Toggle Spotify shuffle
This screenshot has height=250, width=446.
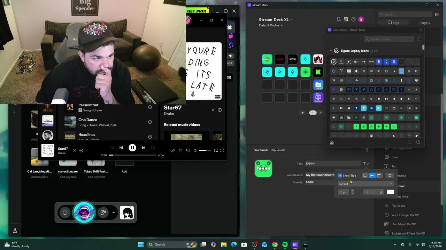tap(112, 148)
